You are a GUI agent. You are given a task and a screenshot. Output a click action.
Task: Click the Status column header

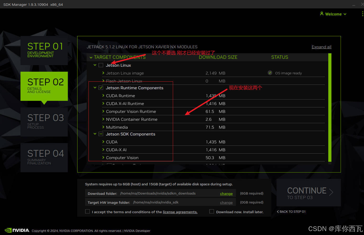[280, 57]
